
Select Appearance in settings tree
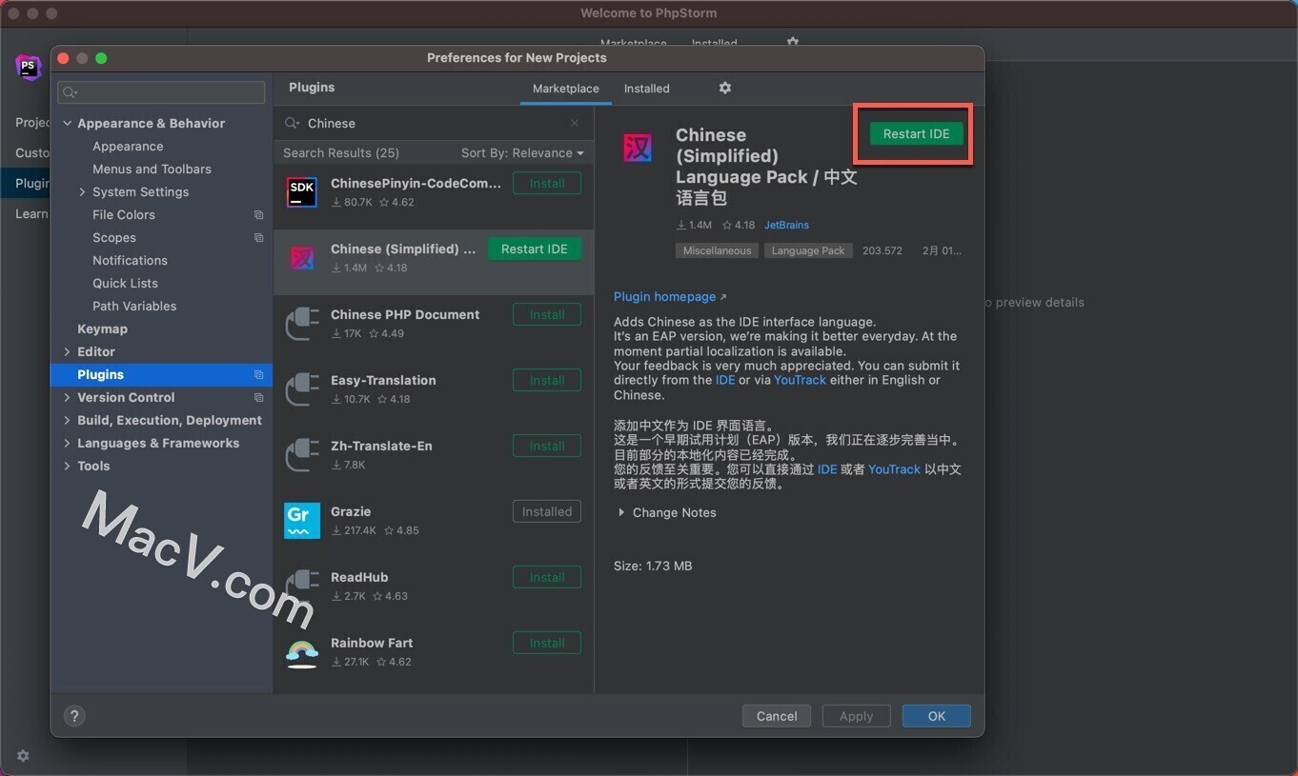128,147
